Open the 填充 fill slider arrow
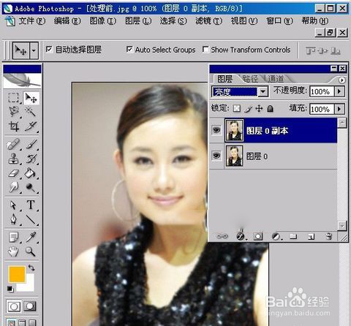Screen dimensions: 351x326 339,109
